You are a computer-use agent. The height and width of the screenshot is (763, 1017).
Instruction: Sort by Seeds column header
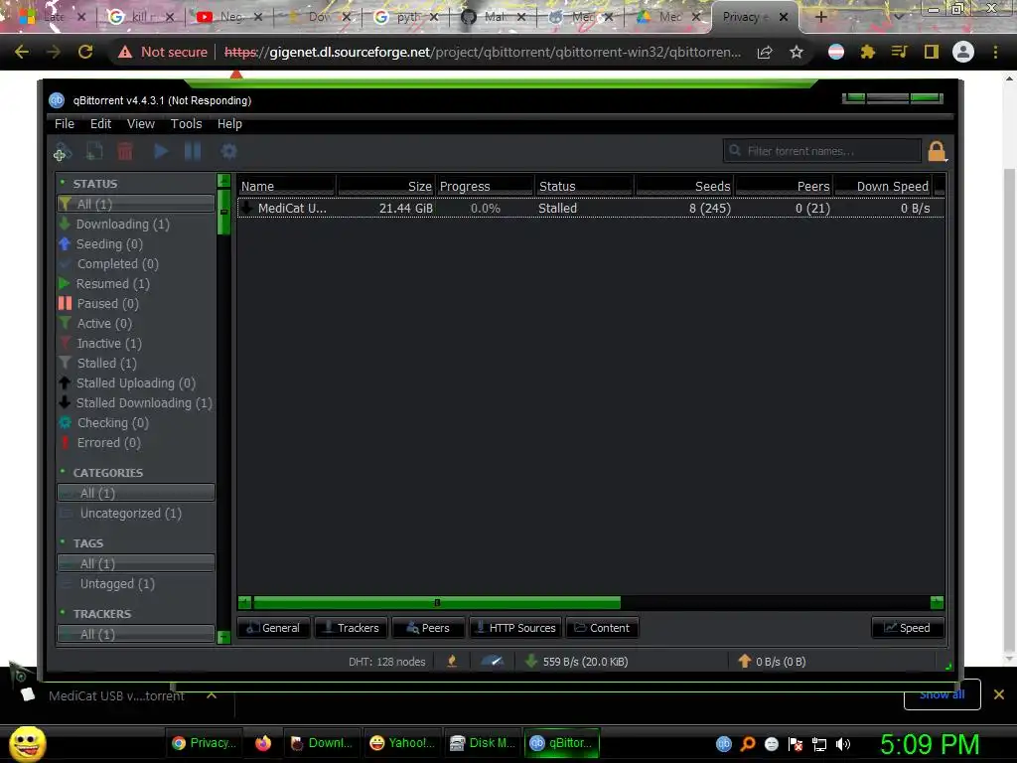click(684, 186)
